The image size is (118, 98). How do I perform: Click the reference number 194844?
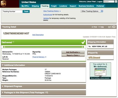point(47,72)
